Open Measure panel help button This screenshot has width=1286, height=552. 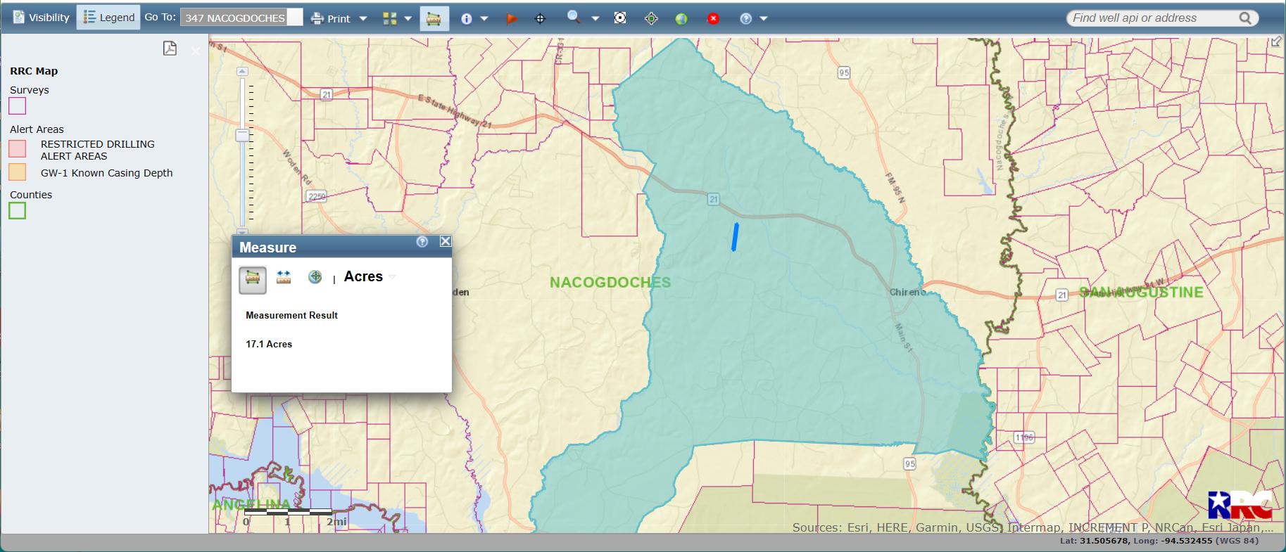pos(422,242)
